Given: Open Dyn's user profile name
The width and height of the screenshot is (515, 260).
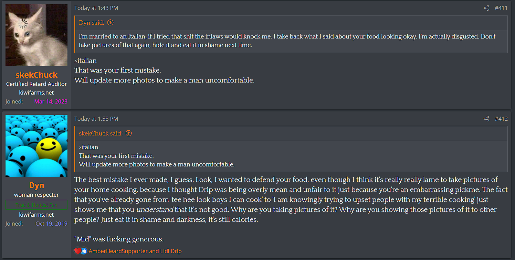Looking at the screenshot, I should [36, 185].
